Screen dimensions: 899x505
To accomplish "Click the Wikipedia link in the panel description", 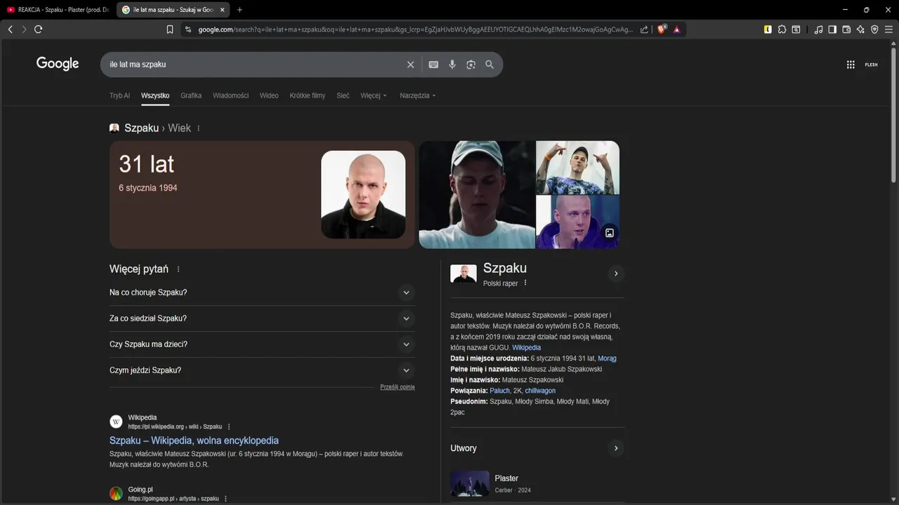I will click(x=526, y=347).
